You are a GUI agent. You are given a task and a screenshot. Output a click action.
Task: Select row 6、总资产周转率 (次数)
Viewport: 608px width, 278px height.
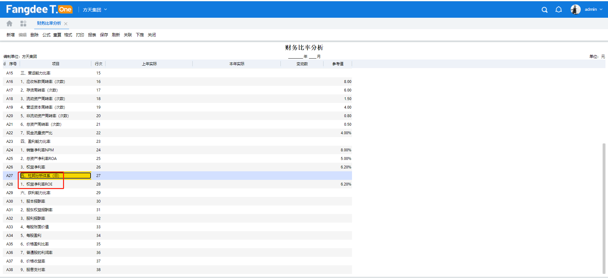pyautogui.click(x=177, y=124)
